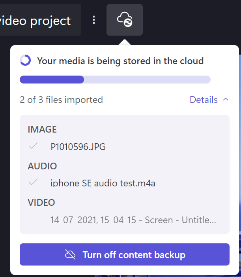Open the three-dot project options menu
Image resolution: width=241 pixels, height=277 pixels.
pyautogui.click(x=94, y=20)
